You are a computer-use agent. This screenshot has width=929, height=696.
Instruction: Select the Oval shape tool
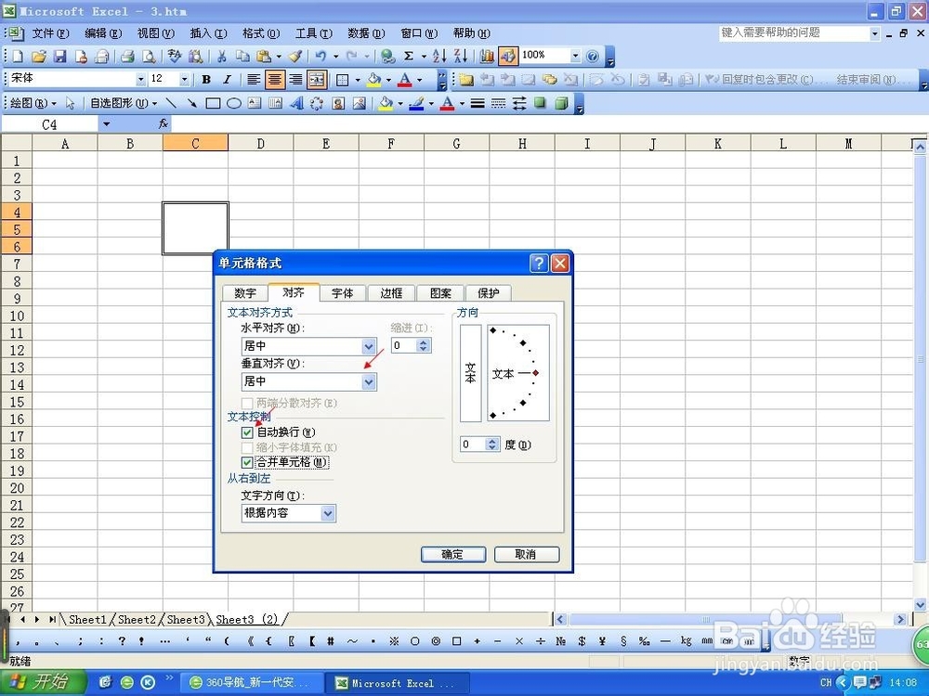click(x=234, y=104)
